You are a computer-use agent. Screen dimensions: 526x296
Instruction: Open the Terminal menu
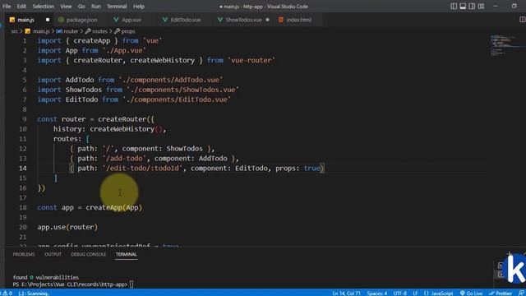(x=117, y=7)
